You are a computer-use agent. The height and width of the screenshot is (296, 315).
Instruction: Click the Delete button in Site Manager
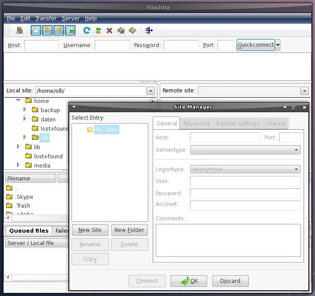(129, 245)
